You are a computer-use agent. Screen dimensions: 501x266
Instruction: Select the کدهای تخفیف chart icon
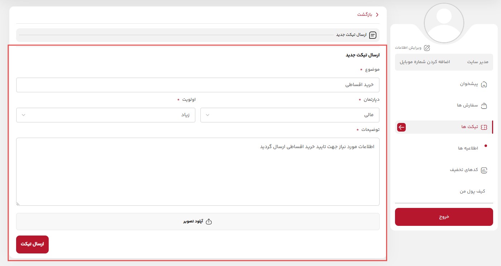(484, 170)
